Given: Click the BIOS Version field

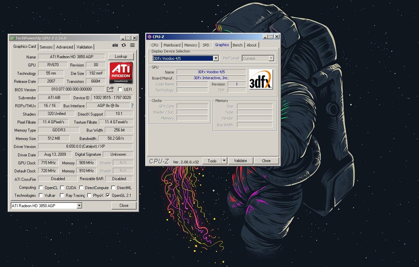Looking at the screenshot, I should click(71, 89).
